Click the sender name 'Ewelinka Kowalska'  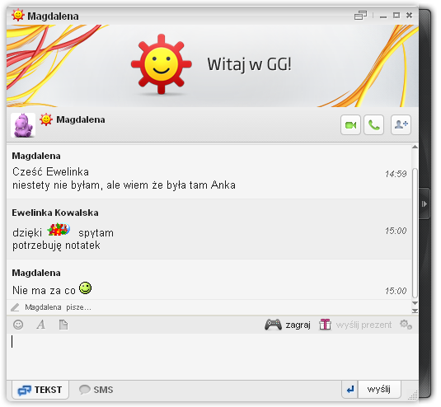55,213
